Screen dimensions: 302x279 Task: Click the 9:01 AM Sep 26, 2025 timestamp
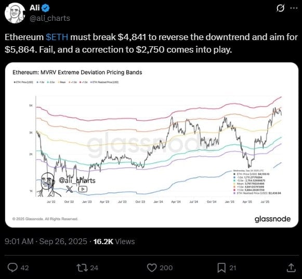(46, 242)
